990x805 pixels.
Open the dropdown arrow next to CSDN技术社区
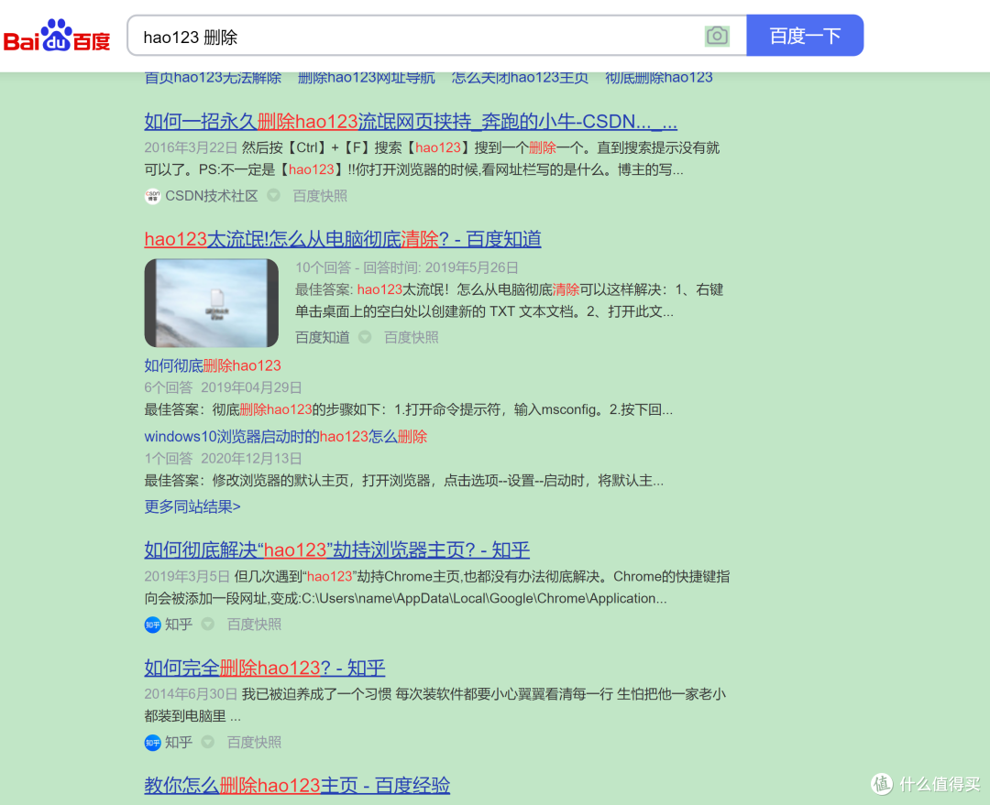(273, 195)
